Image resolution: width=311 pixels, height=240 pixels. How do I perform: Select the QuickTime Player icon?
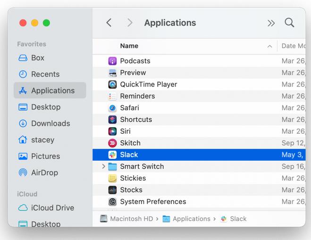coord(112,85)
